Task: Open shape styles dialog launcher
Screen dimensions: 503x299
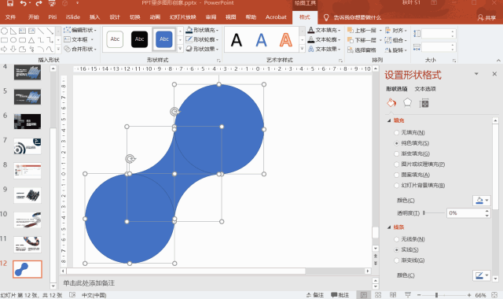Action: (218, 61)
